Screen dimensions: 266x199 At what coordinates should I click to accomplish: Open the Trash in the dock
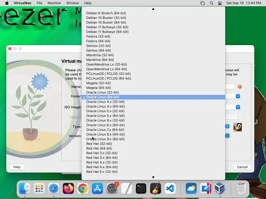(241, 188)
